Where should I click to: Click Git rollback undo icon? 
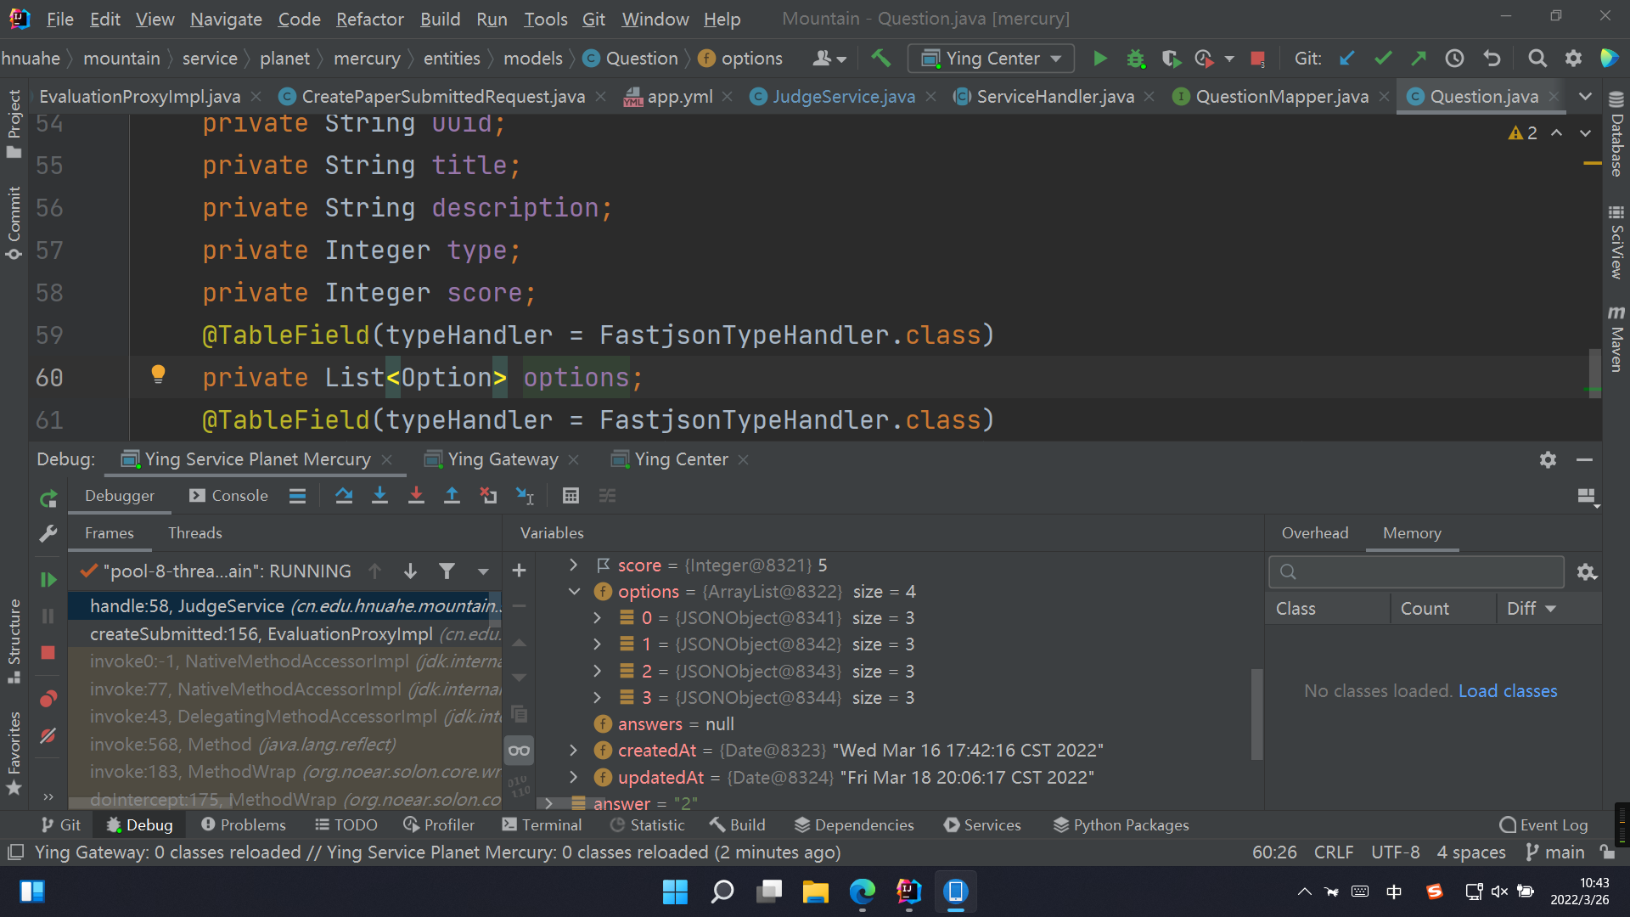click(1492, 59)
